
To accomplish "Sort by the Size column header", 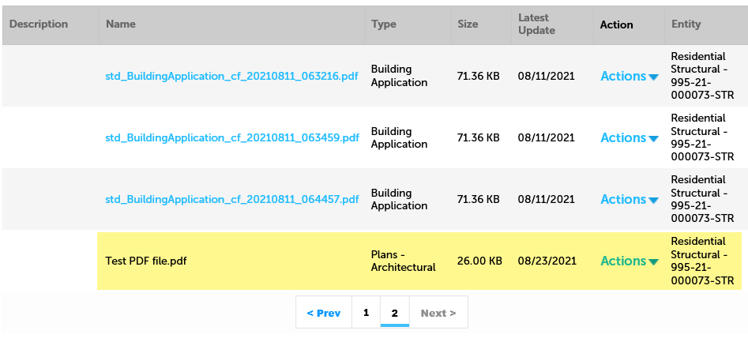I will [x=468, y=24].
